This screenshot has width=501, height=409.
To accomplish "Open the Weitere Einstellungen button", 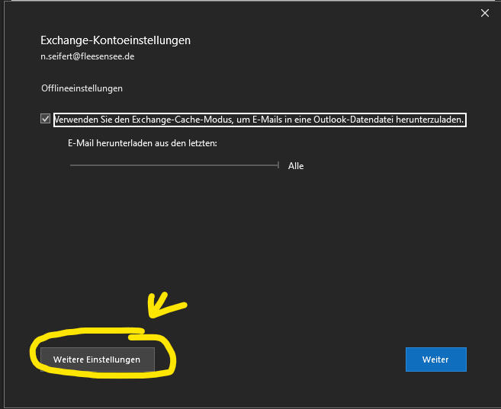I will coord(98,359).
